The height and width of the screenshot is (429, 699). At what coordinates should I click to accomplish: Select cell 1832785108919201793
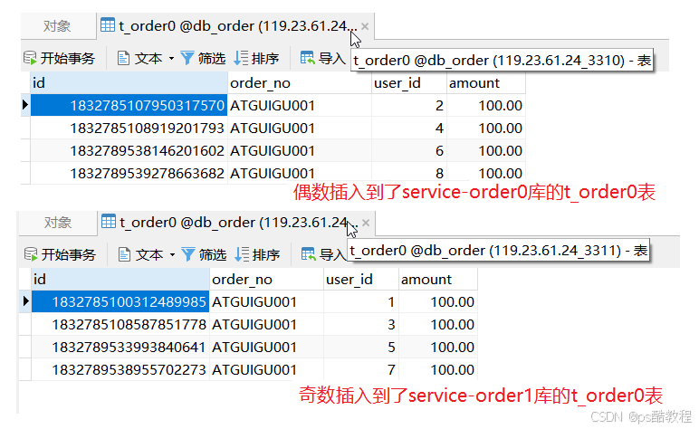(129, 129)
